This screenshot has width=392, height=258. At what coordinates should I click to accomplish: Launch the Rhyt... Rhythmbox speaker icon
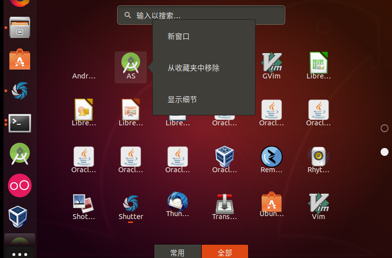click(x=318, y=160)
